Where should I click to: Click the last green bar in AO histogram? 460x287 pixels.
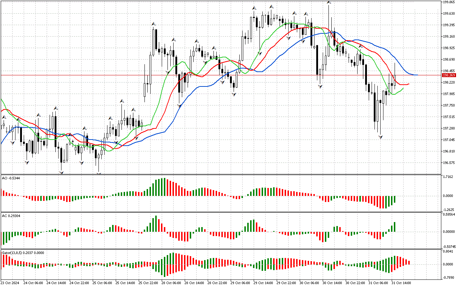pyautogui.click(x=395, y=199)
